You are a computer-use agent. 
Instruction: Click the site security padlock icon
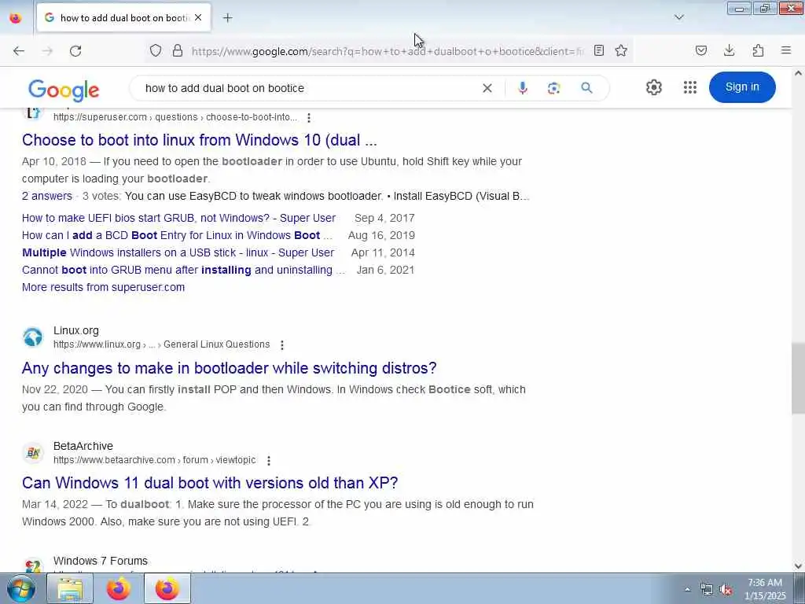pos(178,50)
